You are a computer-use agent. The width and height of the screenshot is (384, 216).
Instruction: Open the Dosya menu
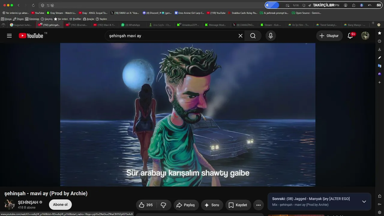6,19
